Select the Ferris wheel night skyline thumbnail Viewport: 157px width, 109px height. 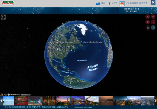tap(78, 101)
